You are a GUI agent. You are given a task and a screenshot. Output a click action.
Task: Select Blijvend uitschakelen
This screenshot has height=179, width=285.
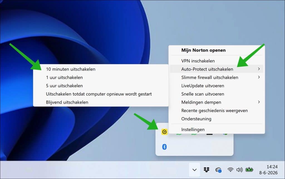click(x=101, y=102)
